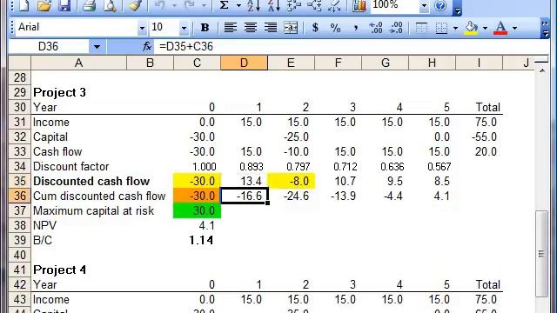Open Arial font name dropdown

142,28
